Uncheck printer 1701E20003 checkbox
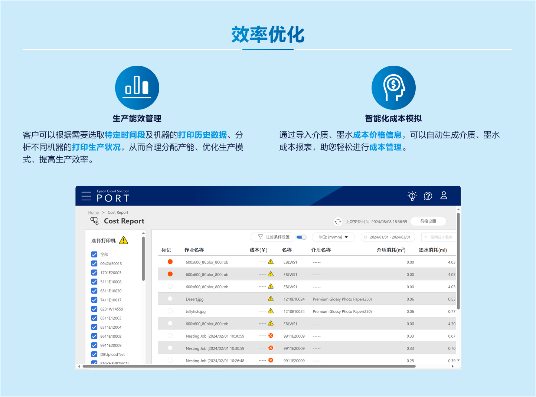The image size is (536, 397). (x=94, y=272)
